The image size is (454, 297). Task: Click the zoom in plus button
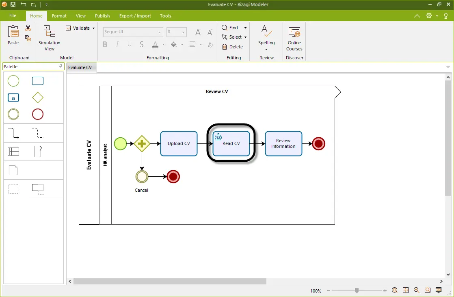[x=385, y=290]
